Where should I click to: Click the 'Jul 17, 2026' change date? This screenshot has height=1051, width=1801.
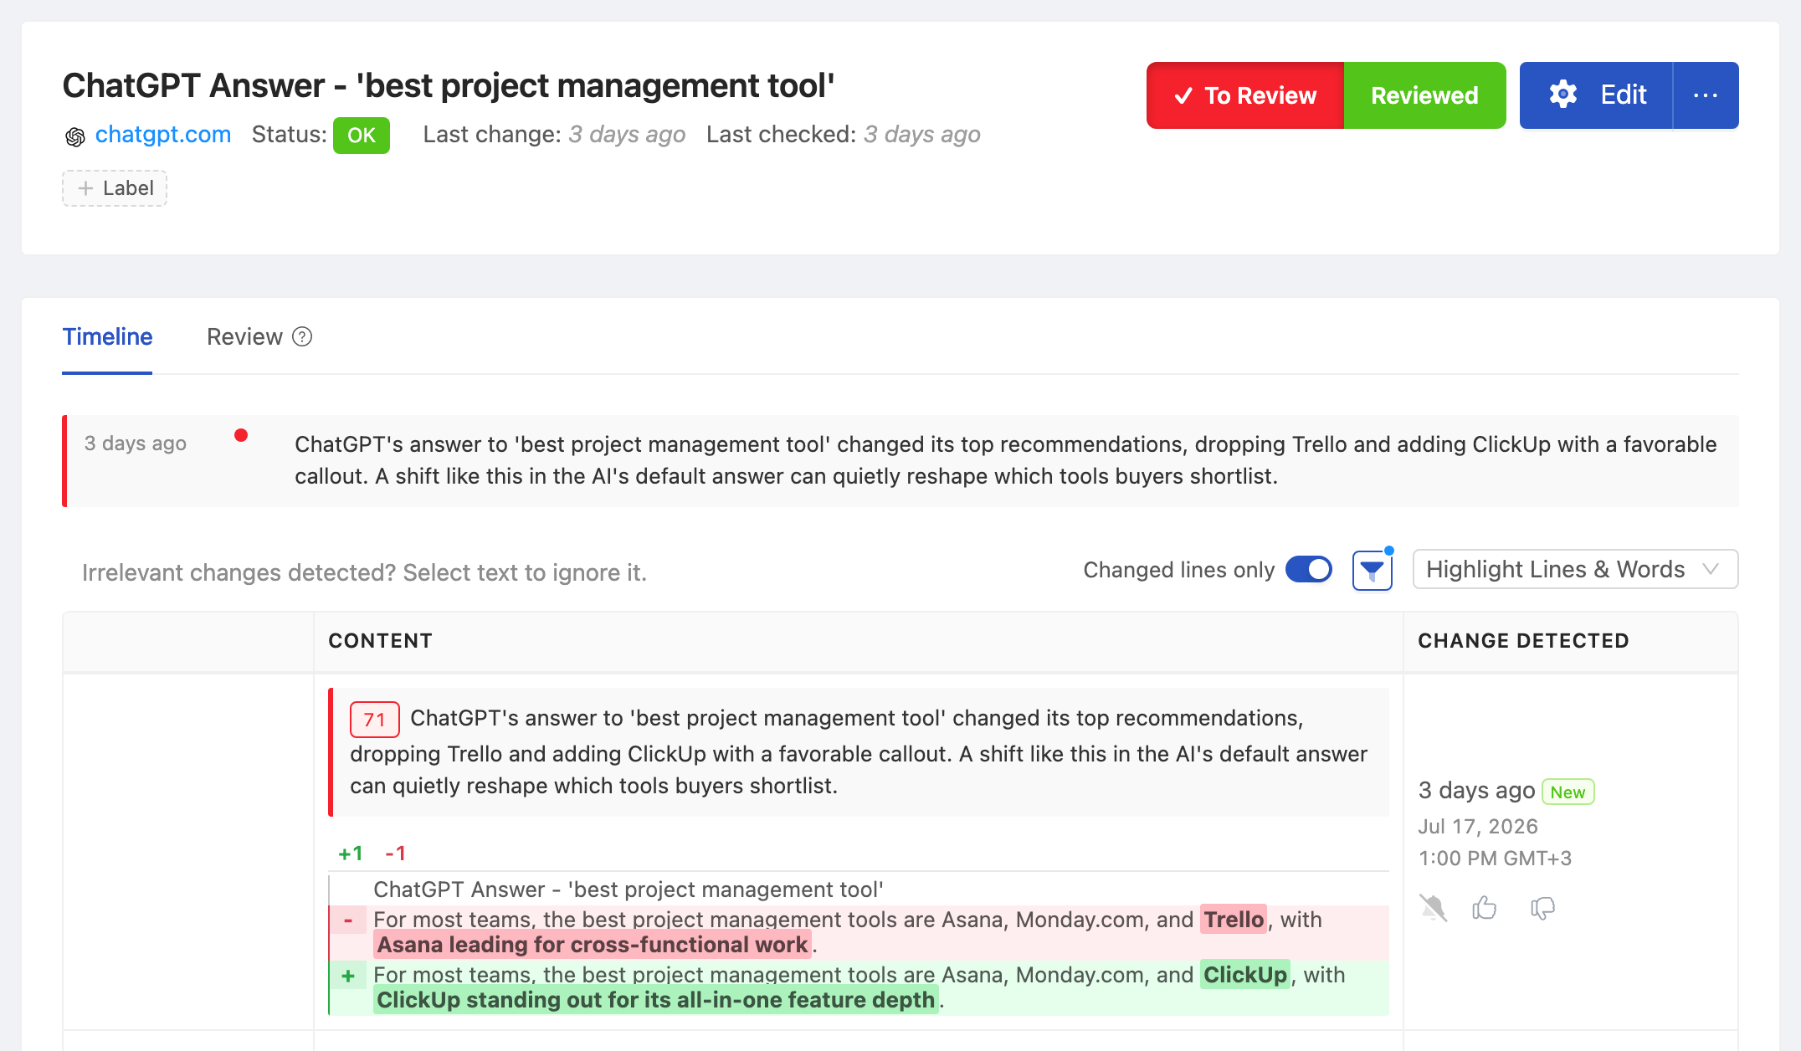(1478, 827)
